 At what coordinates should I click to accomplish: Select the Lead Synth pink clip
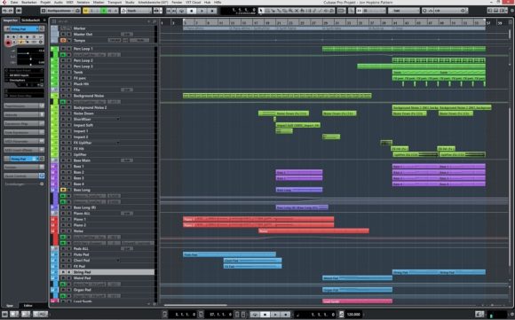point(357,301)
